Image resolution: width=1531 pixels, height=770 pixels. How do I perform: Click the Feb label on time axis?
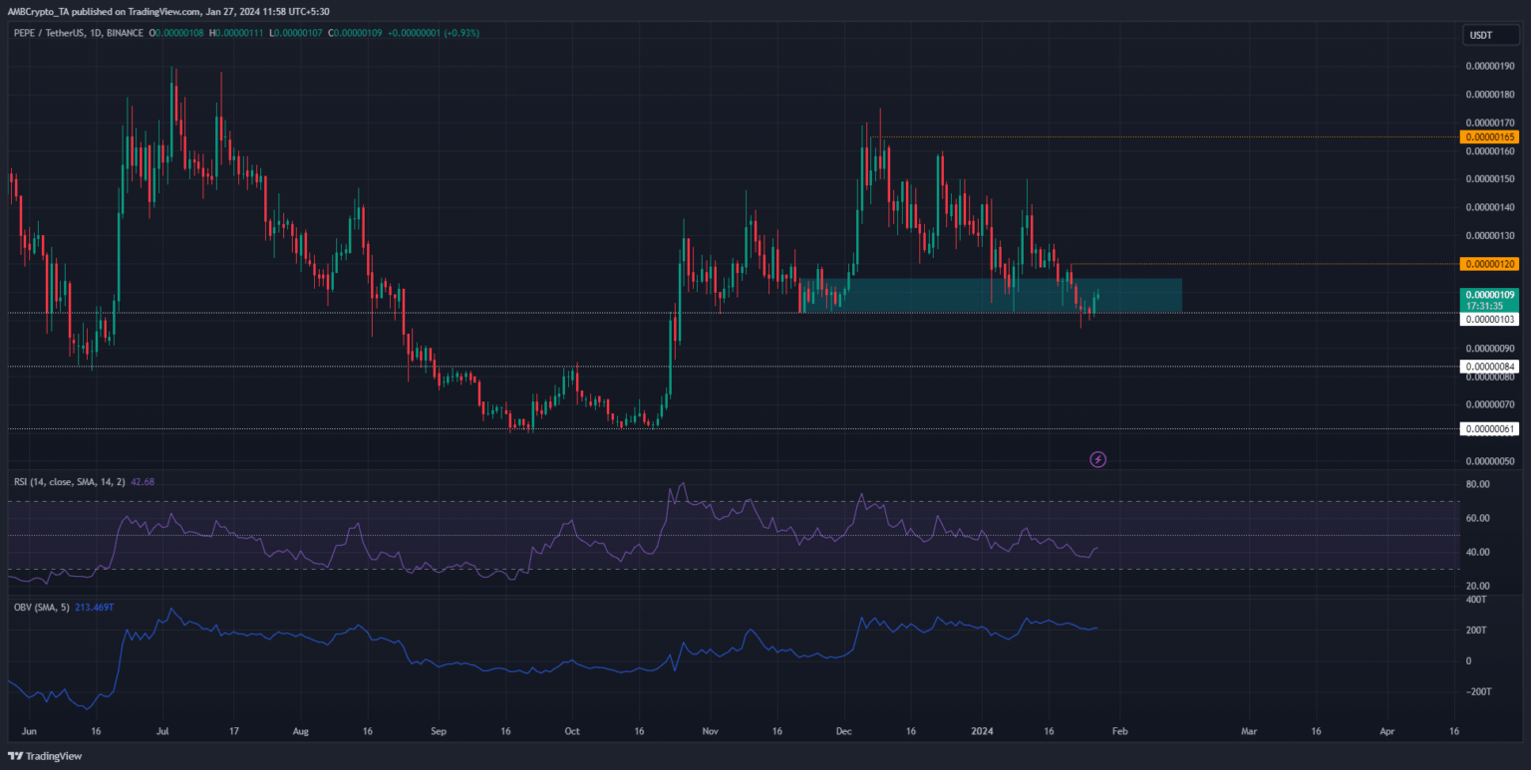(1118, 730)
